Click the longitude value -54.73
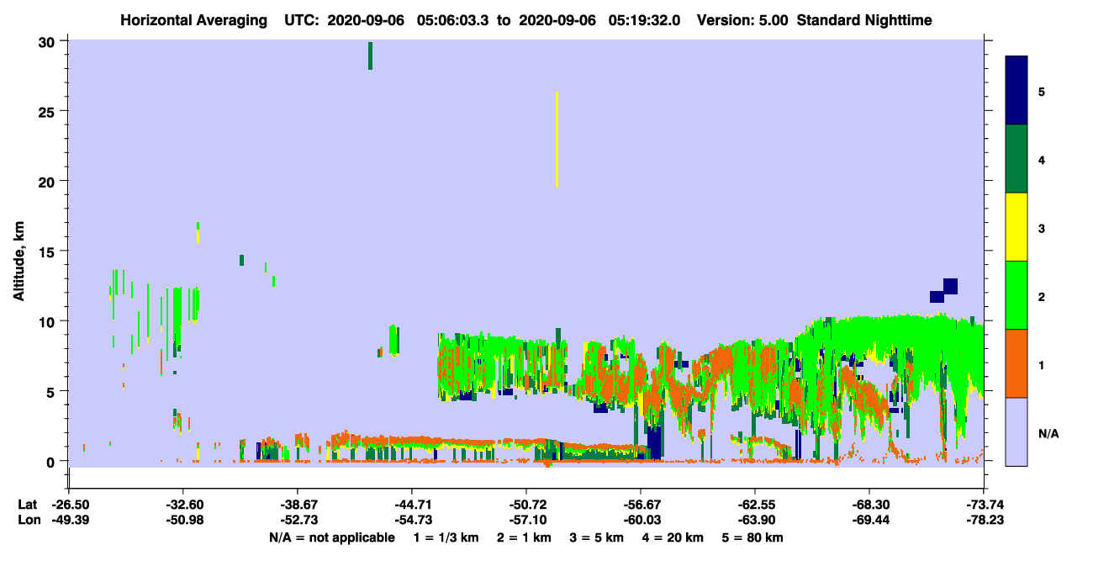 (x=412, y=521)
